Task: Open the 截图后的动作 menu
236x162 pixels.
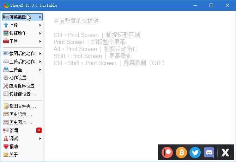Action: [x=22, y=53]
